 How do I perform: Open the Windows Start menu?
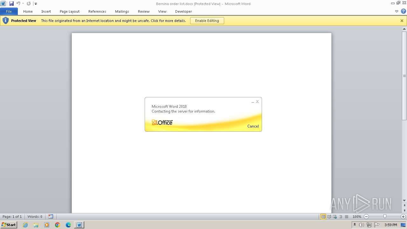[9, 225]
